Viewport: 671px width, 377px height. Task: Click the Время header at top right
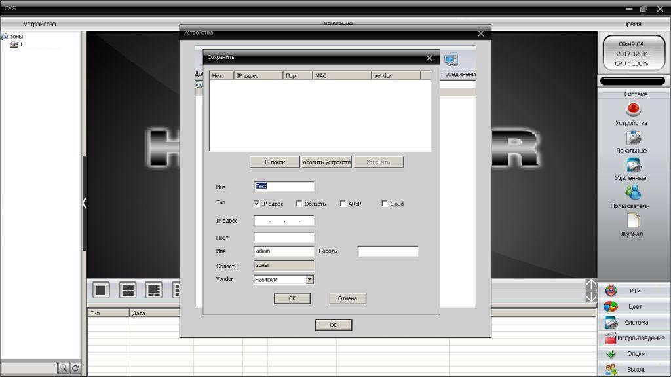point(632,24)
